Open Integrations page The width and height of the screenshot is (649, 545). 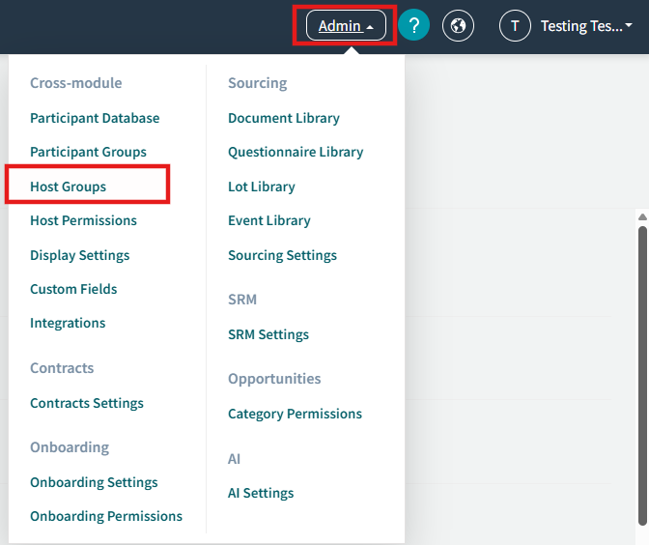tap(68, 323)
